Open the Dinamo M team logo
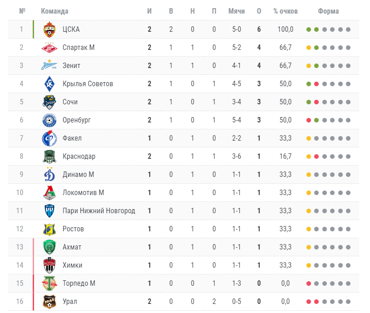The height and width of the screenshot is (313, 370). [x=49, y=175]
